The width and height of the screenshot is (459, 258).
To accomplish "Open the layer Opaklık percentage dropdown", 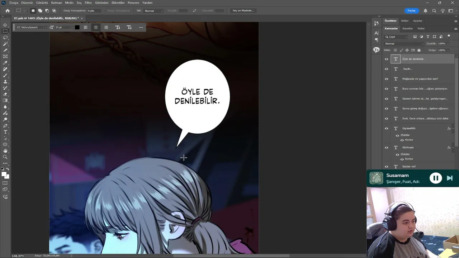I will coord(448,44).
